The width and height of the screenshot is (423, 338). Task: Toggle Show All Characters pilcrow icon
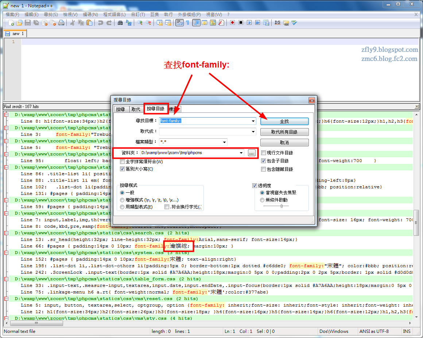(x=187, y=23)
